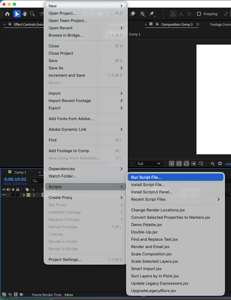Screen dimensions: 231x300
Task: Toggle Composition panel lock icon
Action: tap(157, 24)
